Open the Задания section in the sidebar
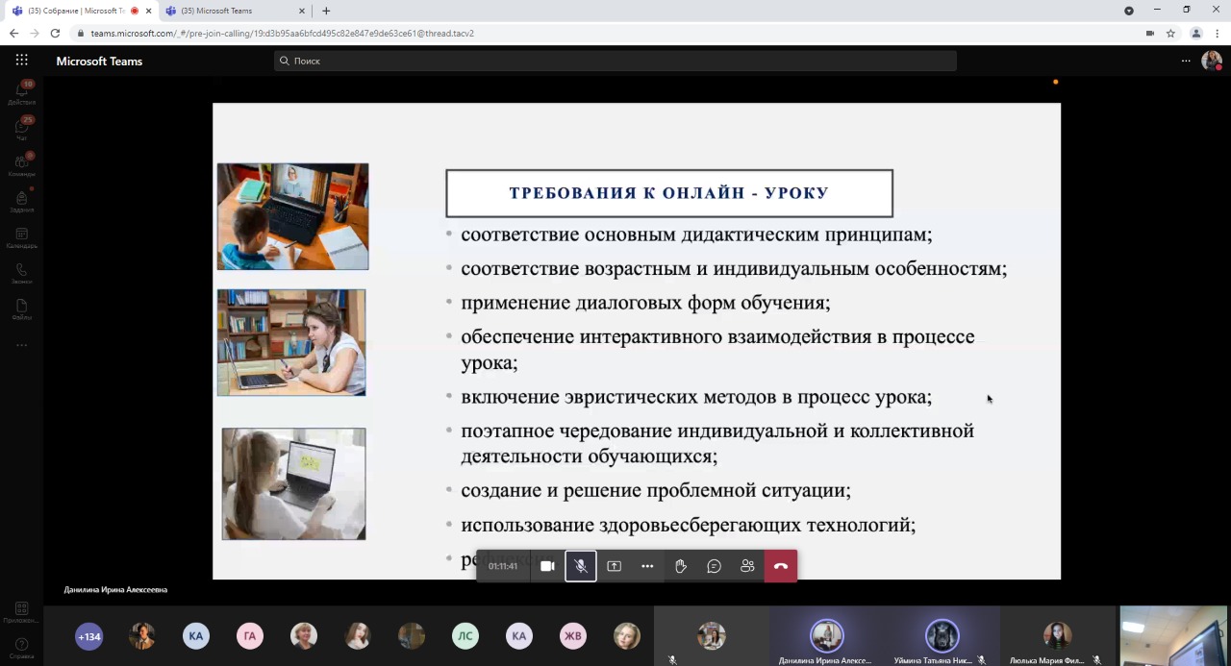1231x666 pixels. [x=21, y=201]
